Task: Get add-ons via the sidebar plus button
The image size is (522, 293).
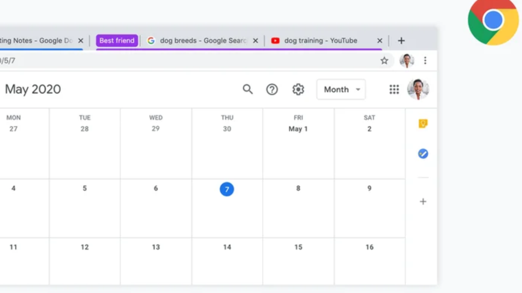Action: 422,201
